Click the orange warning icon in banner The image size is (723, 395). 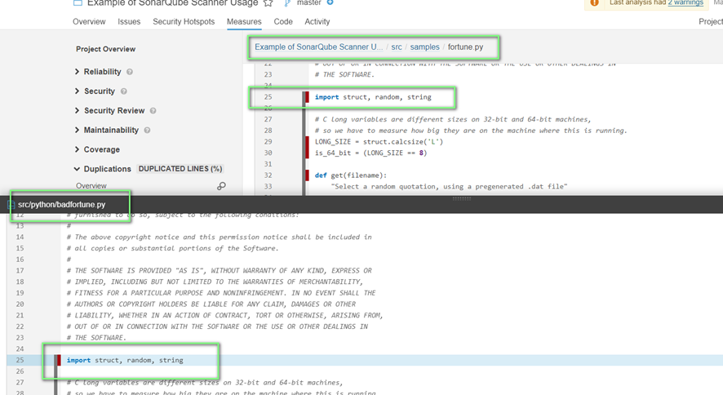[x=594, y=2]
